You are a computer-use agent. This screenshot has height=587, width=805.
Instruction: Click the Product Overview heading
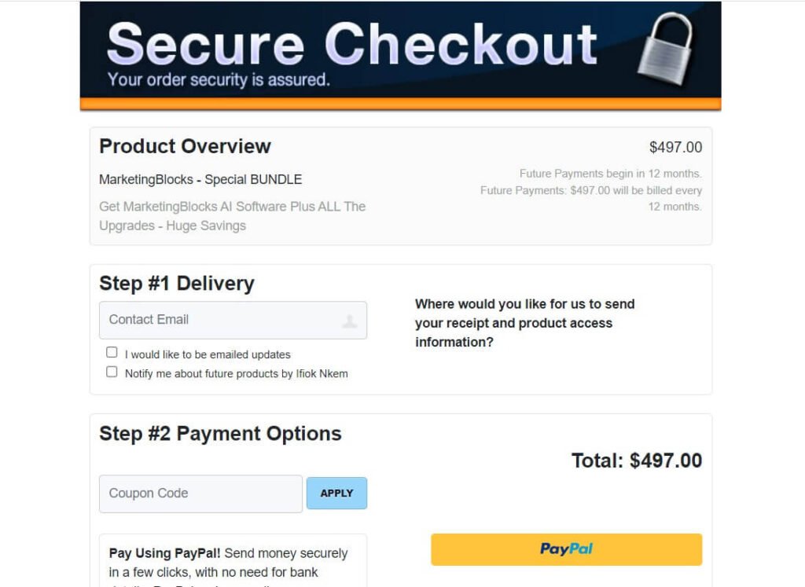[185, 146]
